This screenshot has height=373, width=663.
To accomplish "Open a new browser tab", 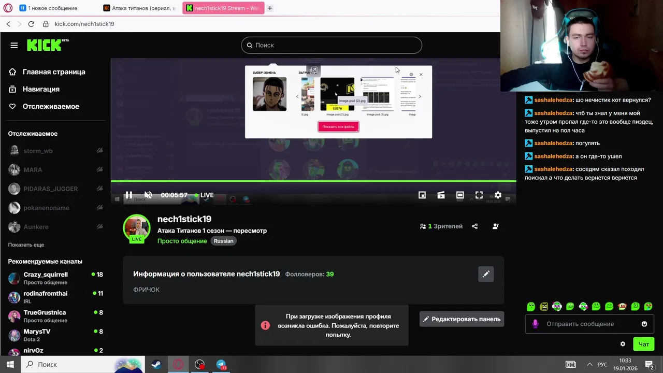I will coord(270,8).
